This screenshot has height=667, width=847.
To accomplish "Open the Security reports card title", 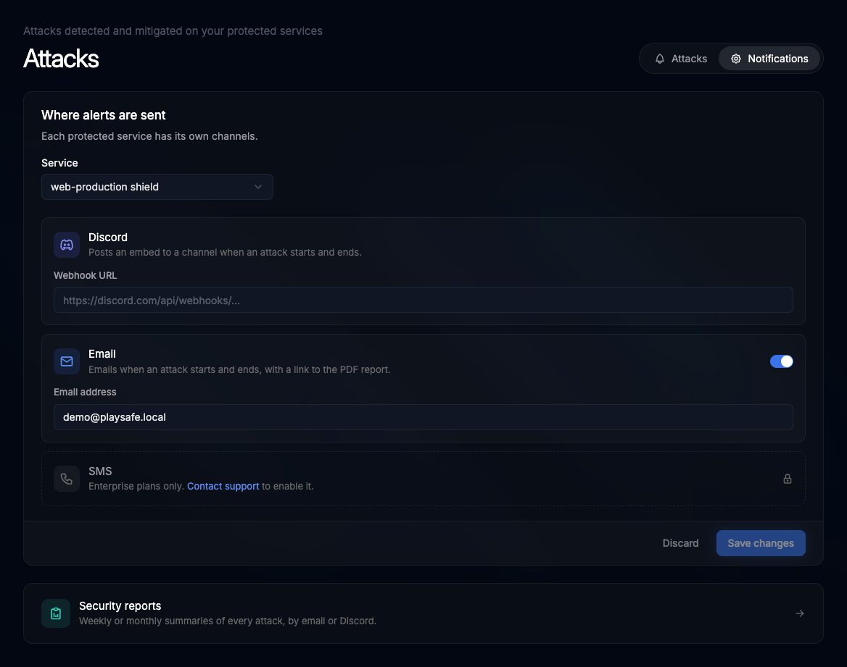I will (x=120, y=606).
